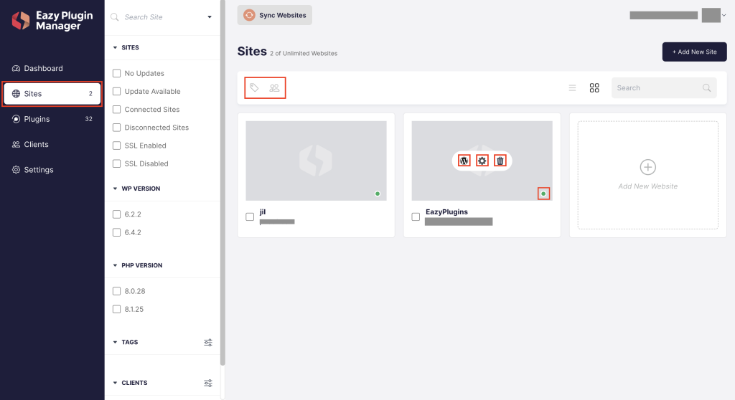Open Tags filter settings icon
Screen dimensions: 735x400
tap(208, 343)
